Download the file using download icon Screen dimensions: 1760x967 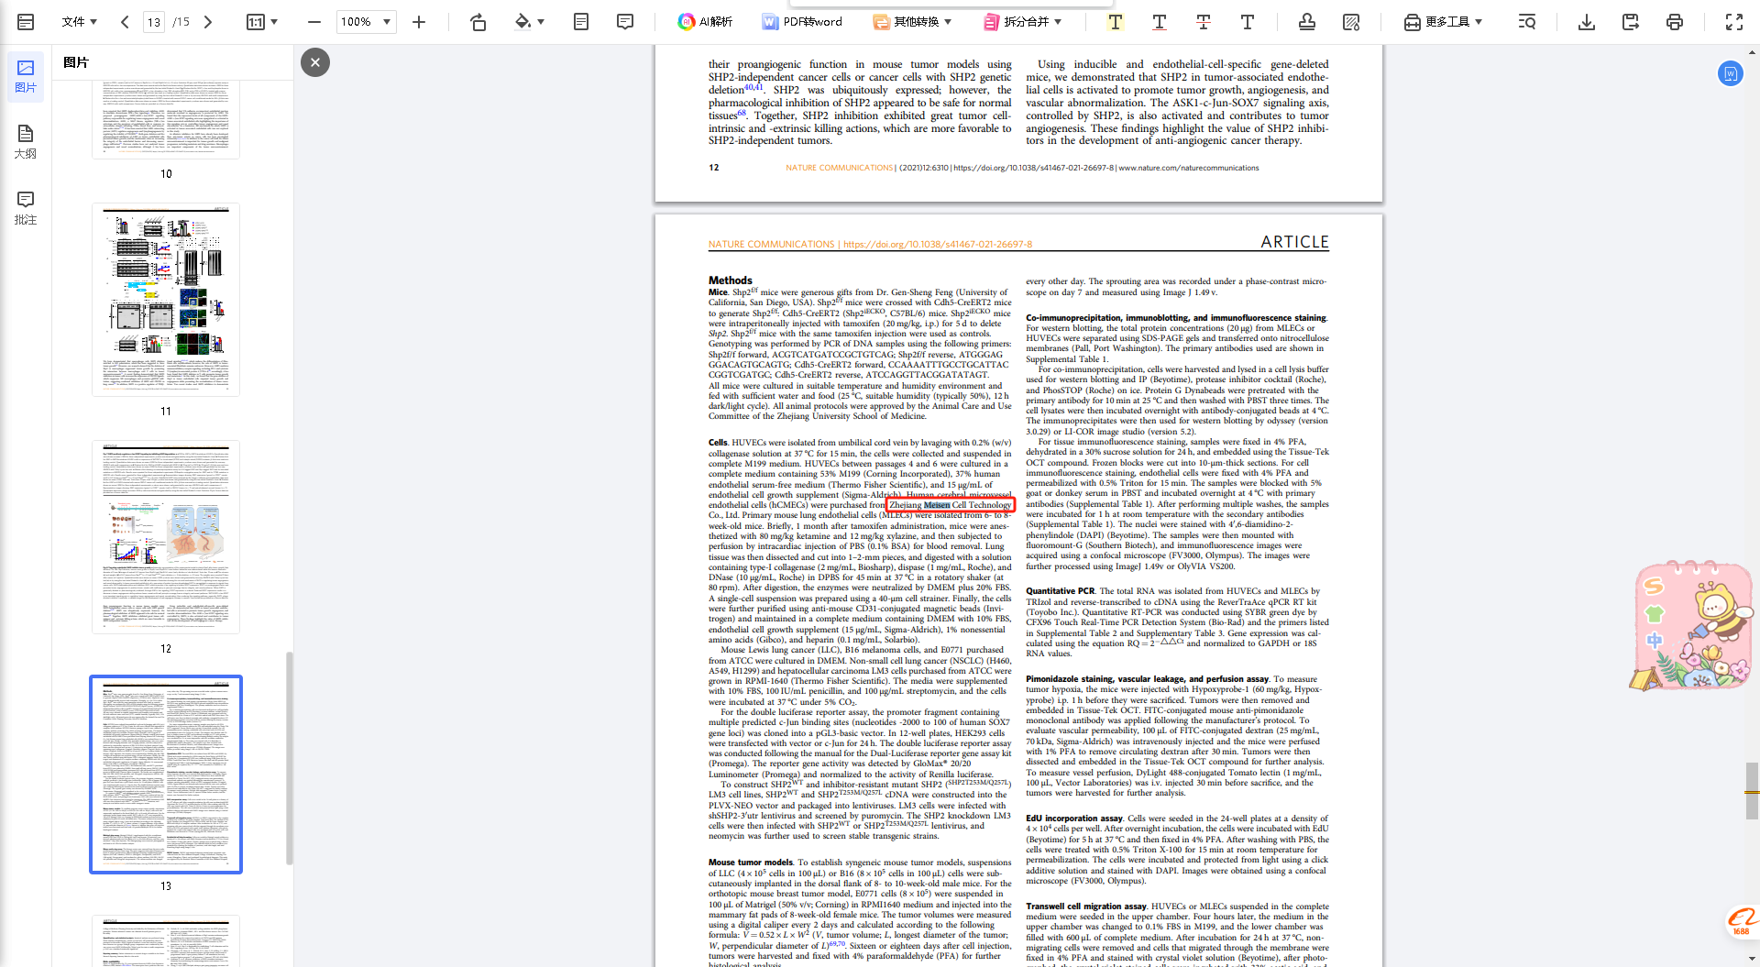click(1586, 22)
